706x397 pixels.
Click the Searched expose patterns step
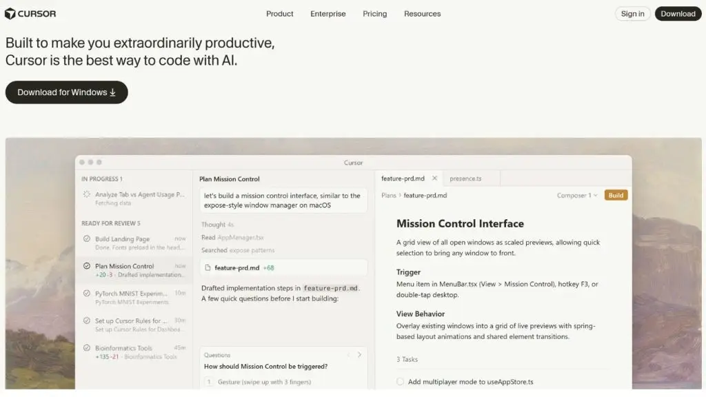tap(238, 250)
